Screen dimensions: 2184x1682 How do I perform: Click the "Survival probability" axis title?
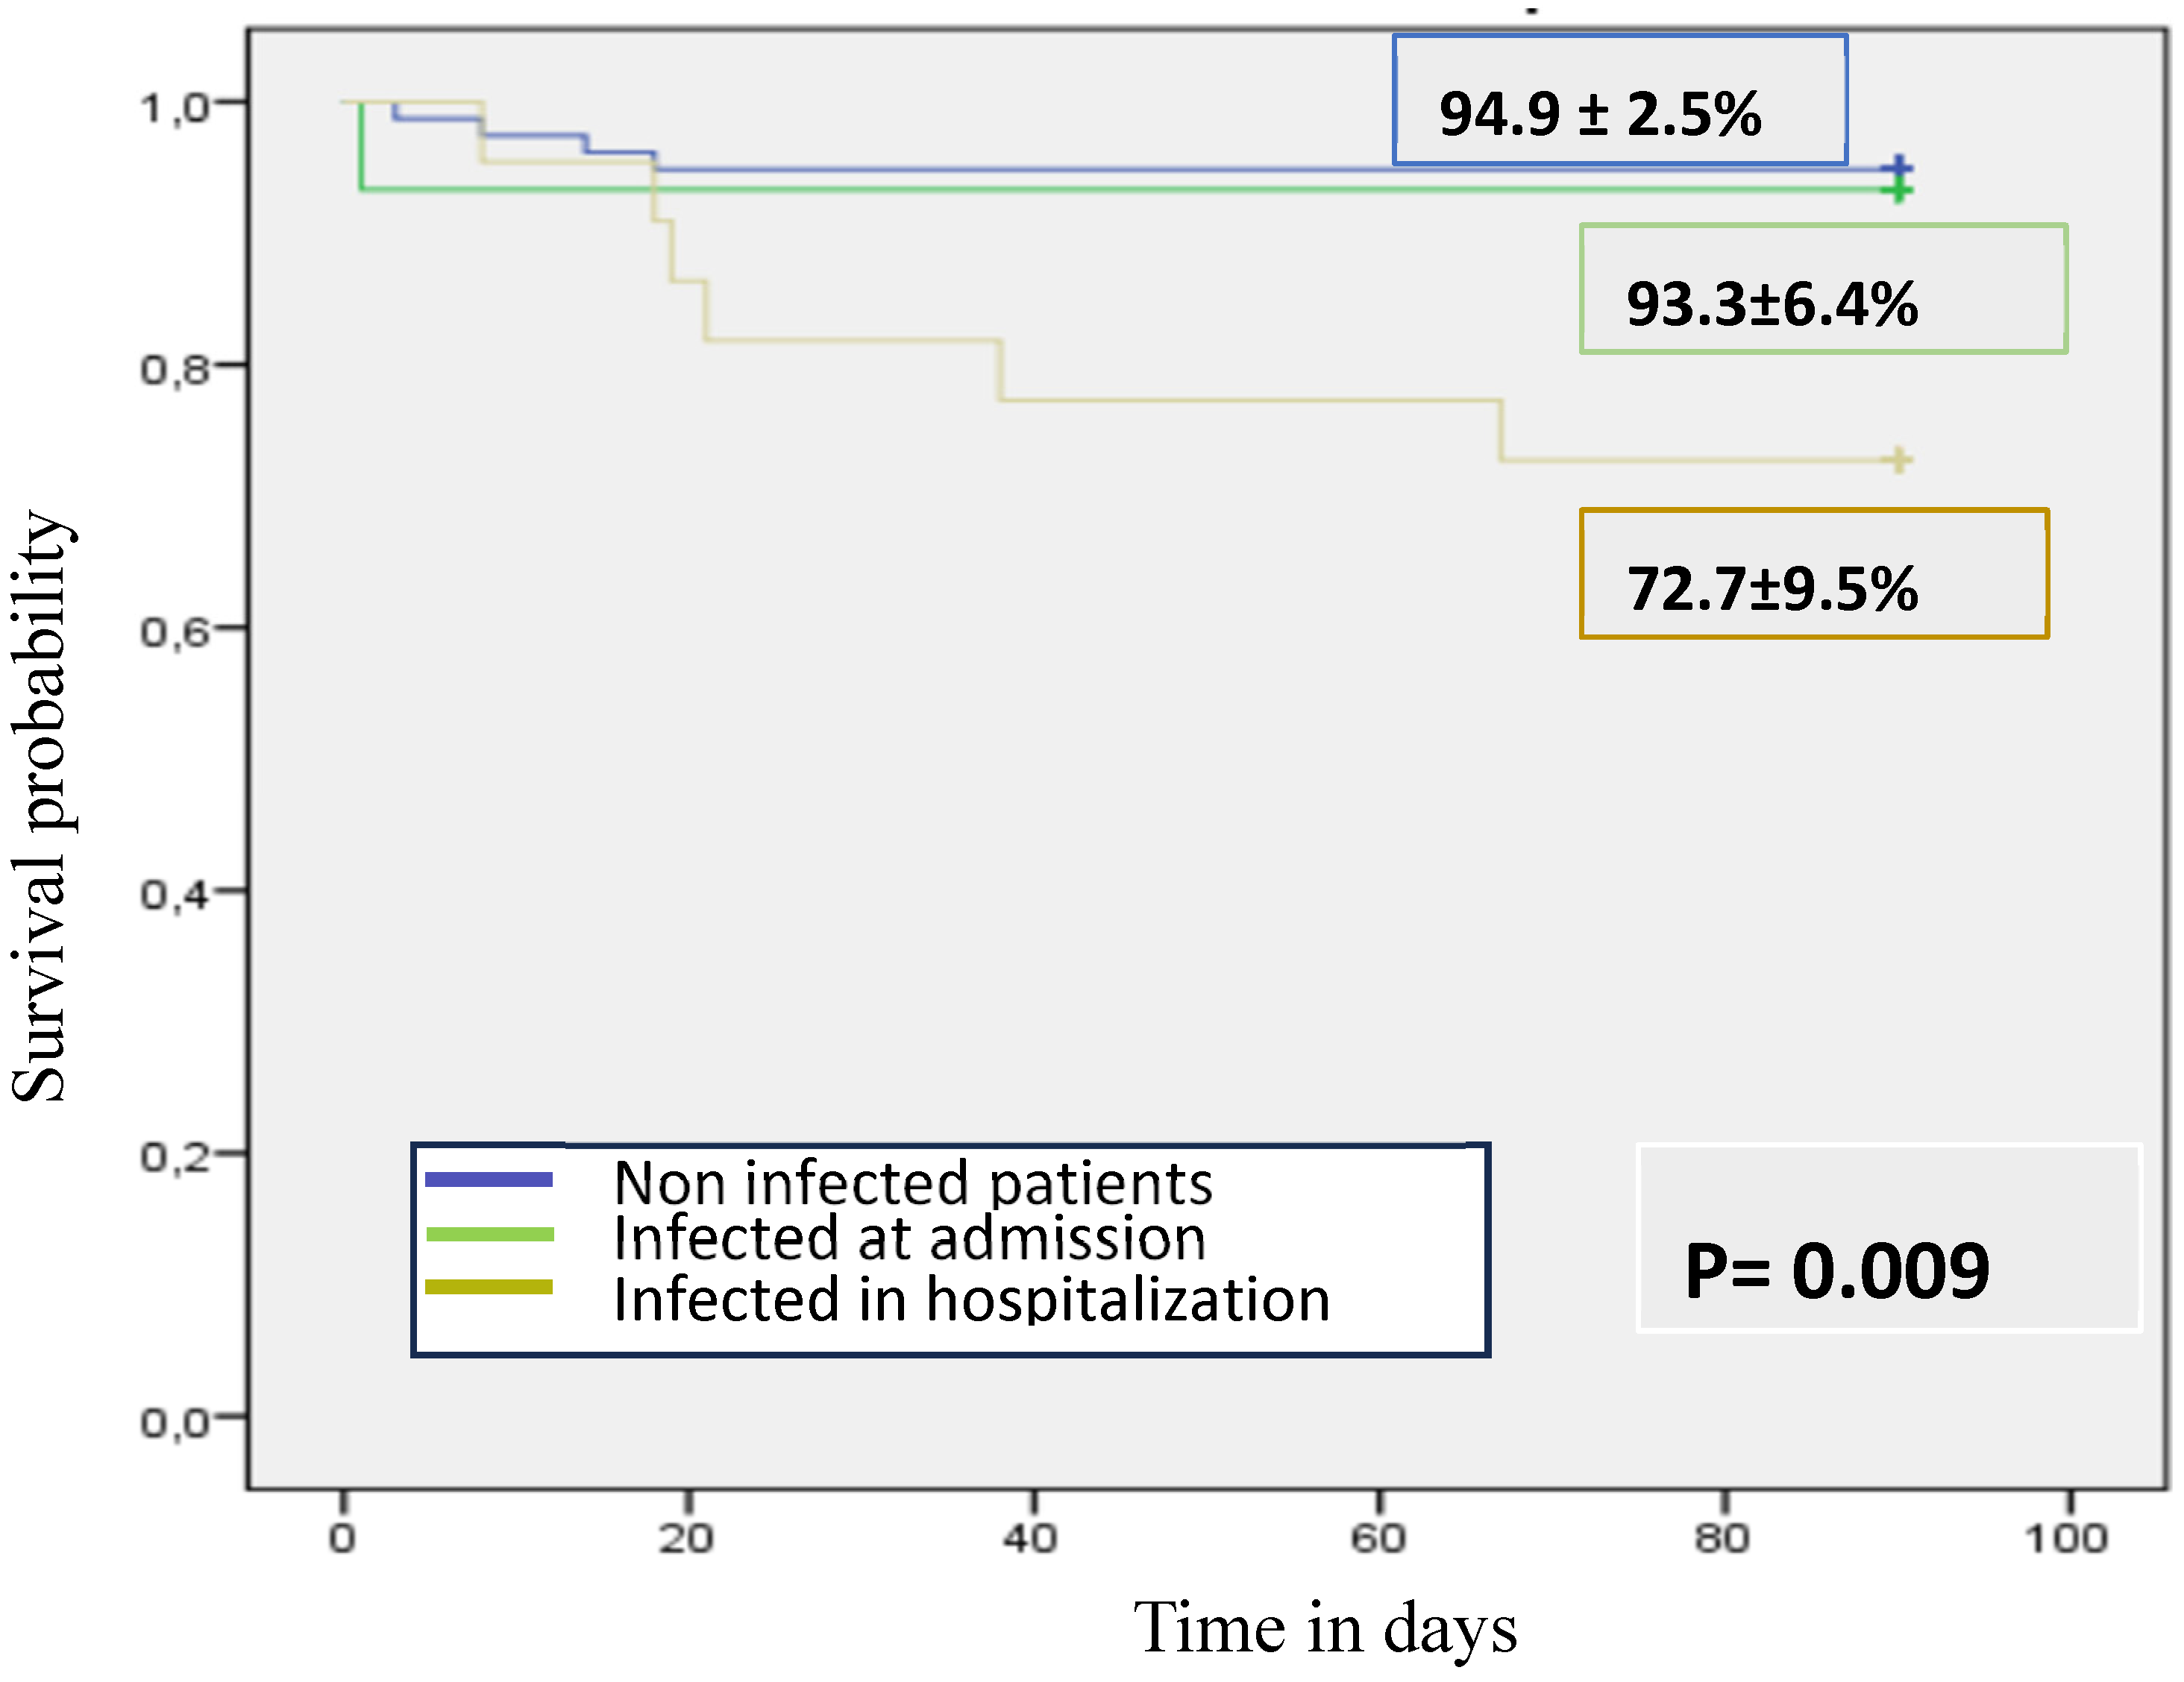40,807
